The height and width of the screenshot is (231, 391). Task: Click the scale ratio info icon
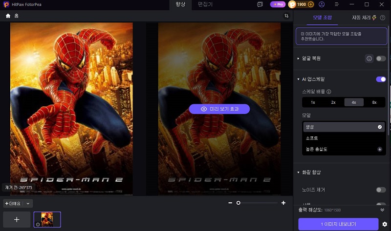point(329,92)
